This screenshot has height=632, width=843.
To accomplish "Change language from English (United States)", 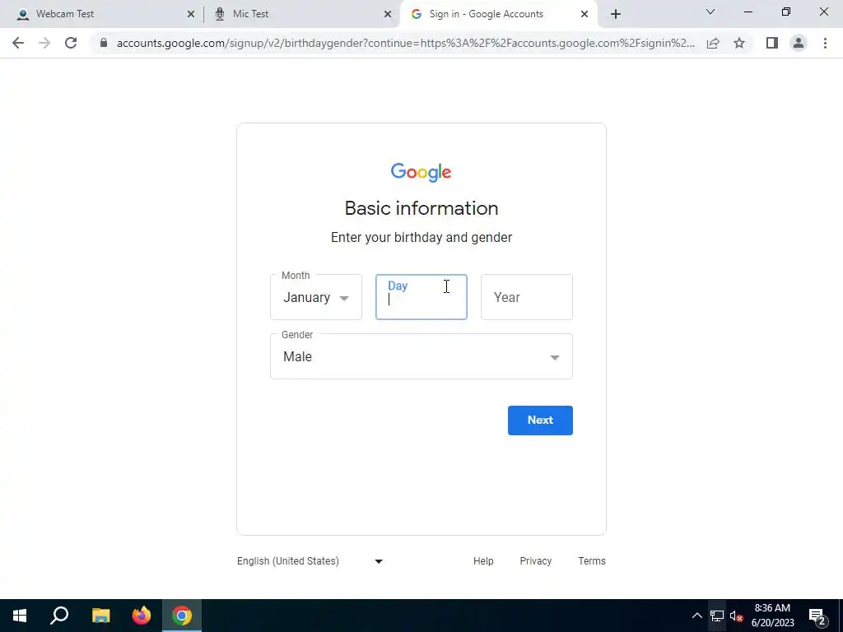I will click(310, 561).
